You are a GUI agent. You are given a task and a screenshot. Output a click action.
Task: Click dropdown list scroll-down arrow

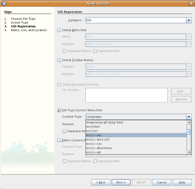point(189,152)
